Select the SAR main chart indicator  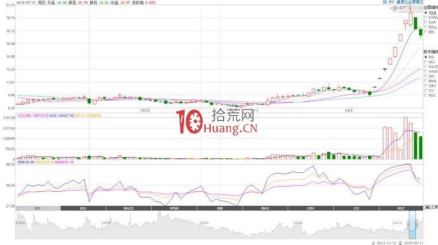pyautogui.click(x=426, y=22)
